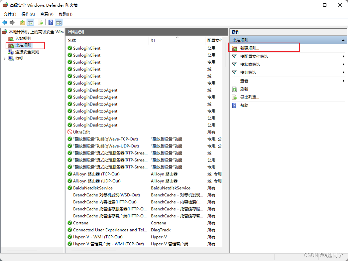The height and width of the screenshot is (261, 348).
Task: Select the “播放到设备”功能(qWave-TCP-Out) rule
Action: [105, 139]
